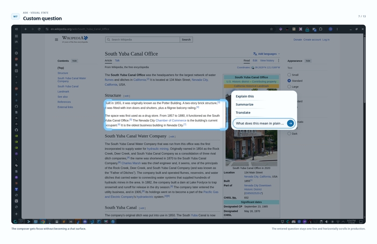Select the Dark color mode radio
This screenshot has width=377, height=244.
click(x=289, y=134)
